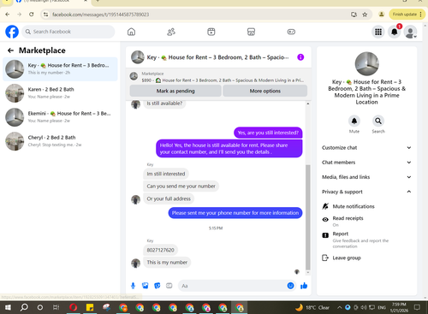The image size is (428, 314).
Task: Click the Mark as pending button
Action: point(175,91)
